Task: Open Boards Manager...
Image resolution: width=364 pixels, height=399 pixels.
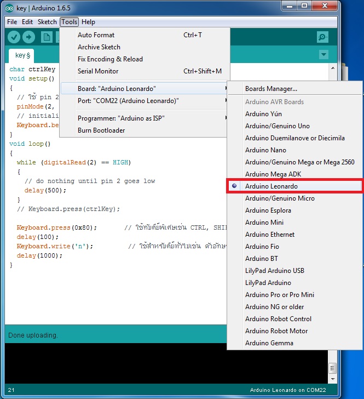Action: click(x=294, y=89)
